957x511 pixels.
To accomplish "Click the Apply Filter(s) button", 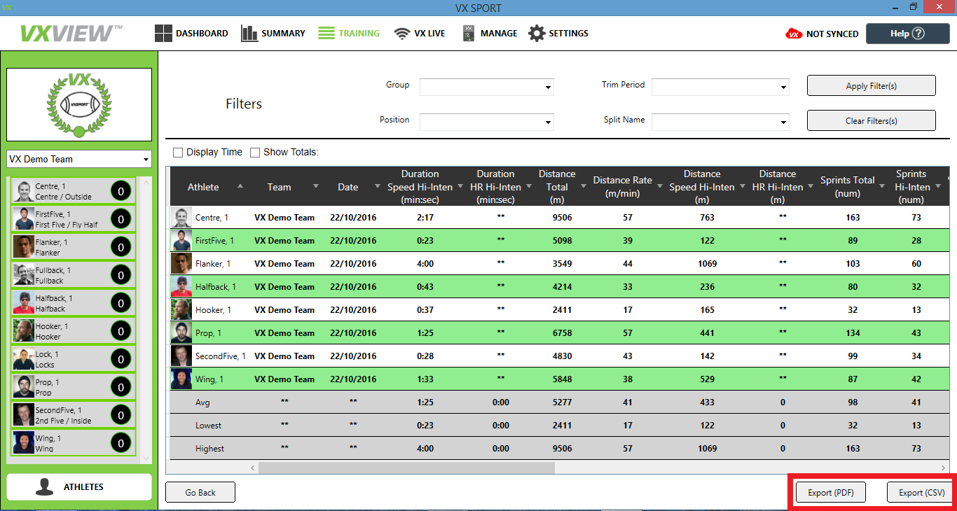I will click(x=871, y=86).
